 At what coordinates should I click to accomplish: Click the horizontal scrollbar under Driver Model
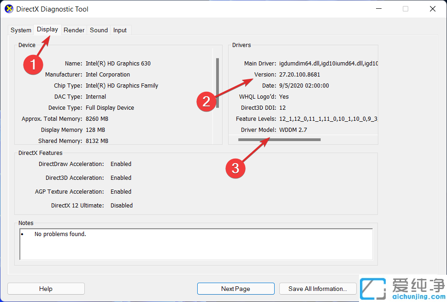(279, 139)
